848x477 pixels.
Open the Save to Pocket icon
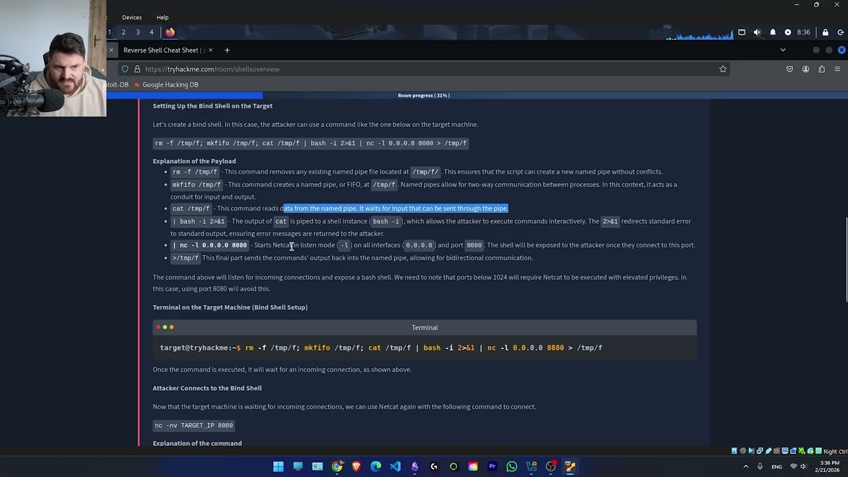click(790, 69)
